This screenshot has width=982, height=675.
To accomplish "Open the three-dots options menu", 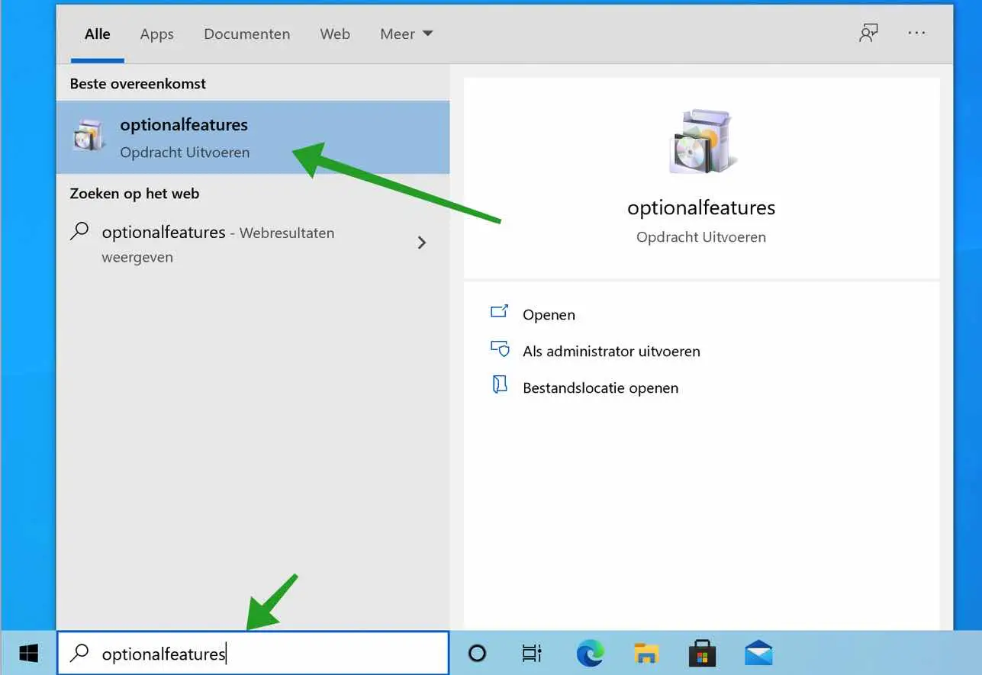I will tap(916, 34).
